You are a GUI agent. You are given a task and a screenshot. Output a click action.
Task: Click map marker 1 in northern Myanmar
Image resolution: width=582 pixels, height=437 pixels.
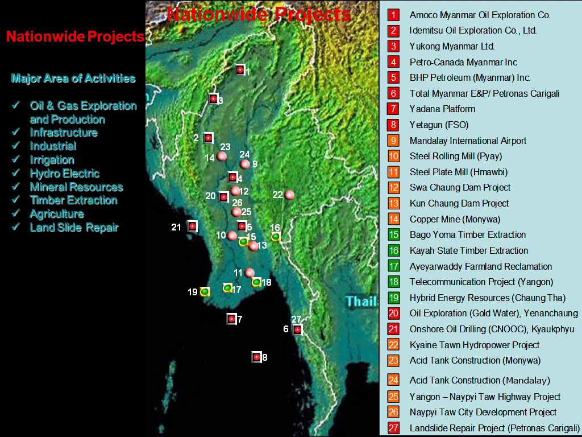point(240,69)
